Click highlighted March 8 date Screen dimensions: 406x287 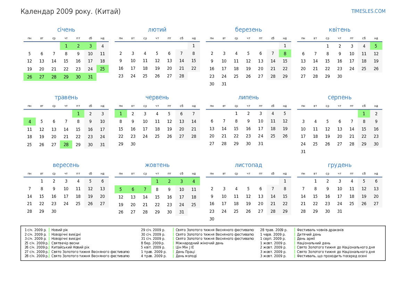(285, 53)
